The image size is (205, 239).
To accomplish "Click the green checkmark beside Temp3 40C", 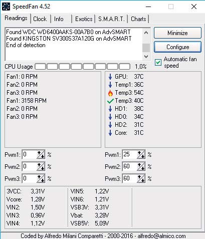I will tap(110, 101).
